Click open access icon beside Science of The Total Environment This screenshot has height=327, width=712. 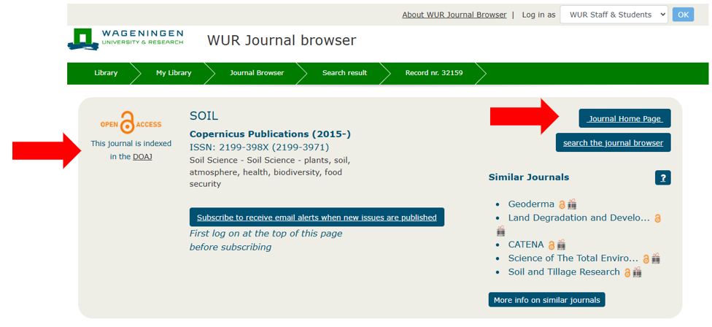click(x=646, y=259)
